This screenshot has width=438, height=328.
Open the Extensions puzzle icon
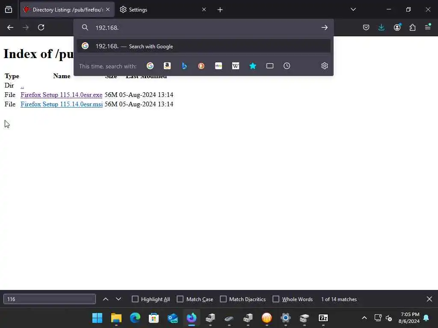[x=412, y=27]
